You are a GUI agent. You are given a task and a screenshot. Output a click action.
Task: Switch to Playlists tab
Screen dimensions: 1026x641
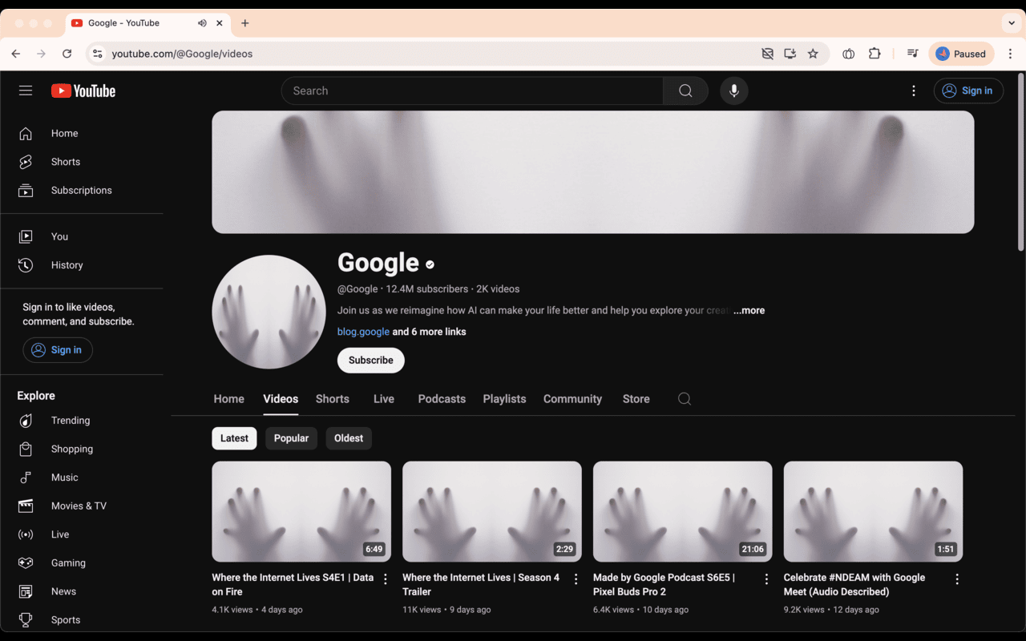coord(504,399)
